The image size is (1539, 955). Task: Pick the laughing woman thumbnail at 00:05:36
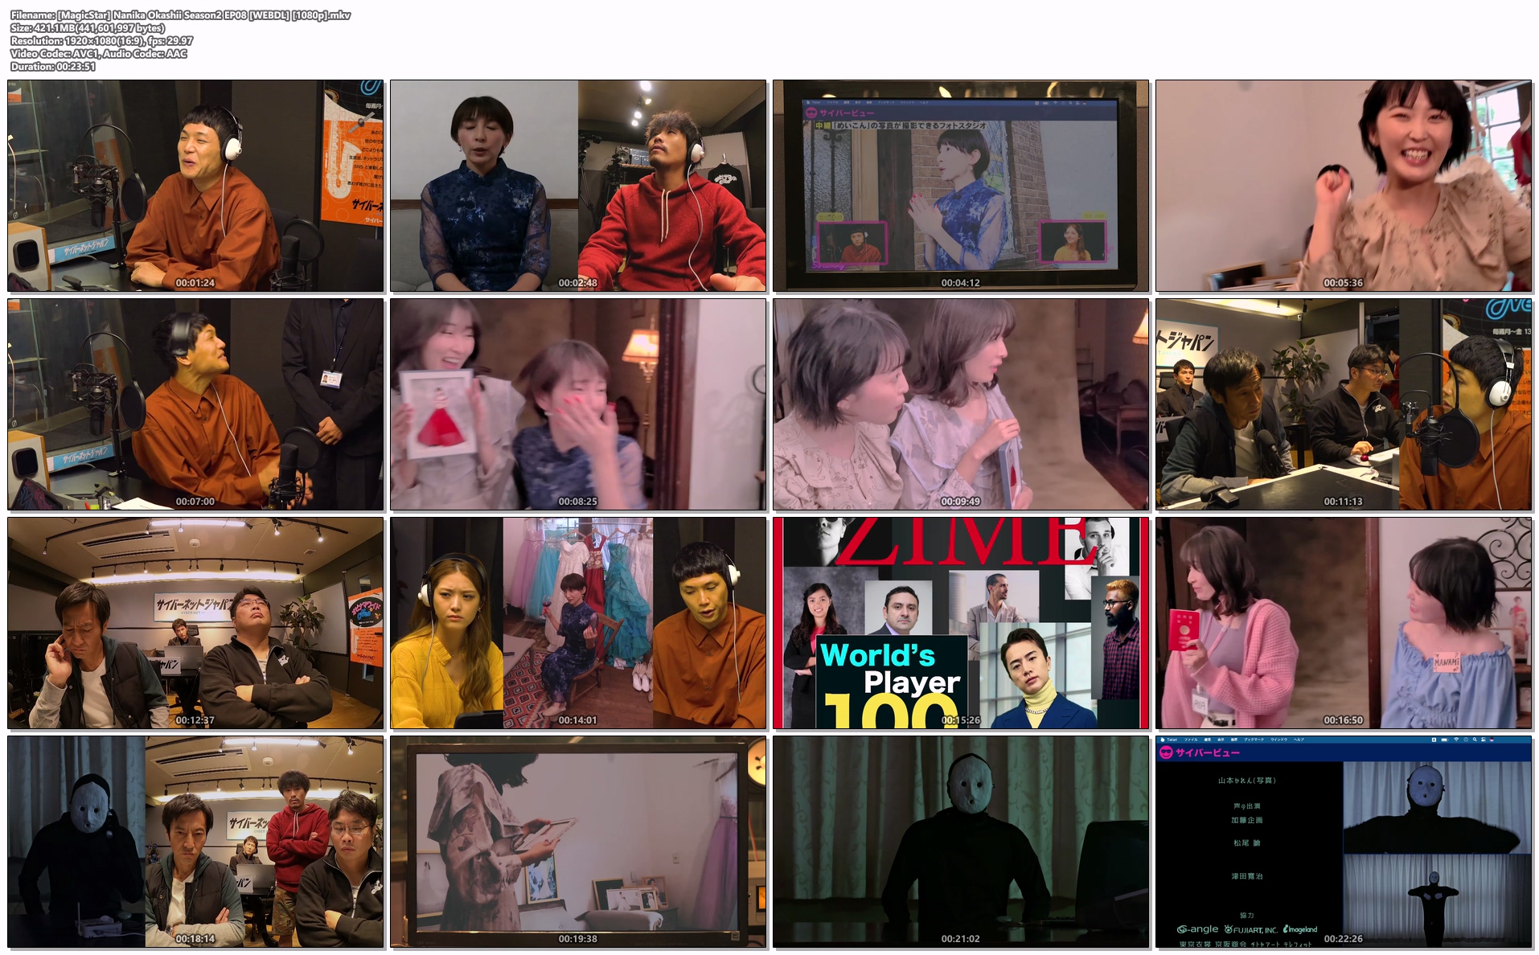(x=1344, y=186)
